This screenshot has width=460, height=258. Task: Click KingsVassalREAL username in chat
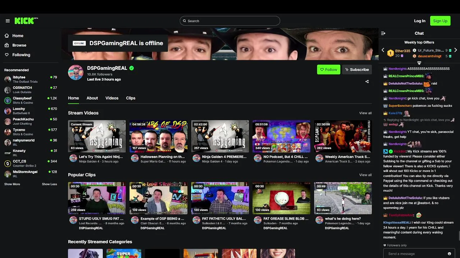tap(397, 223)
